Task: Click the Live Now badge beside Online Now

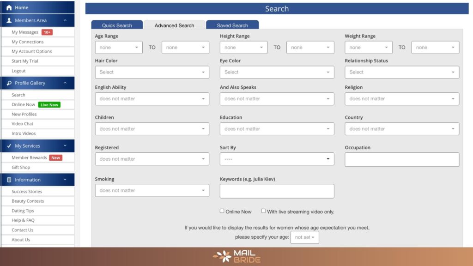Action: [49, 104]
